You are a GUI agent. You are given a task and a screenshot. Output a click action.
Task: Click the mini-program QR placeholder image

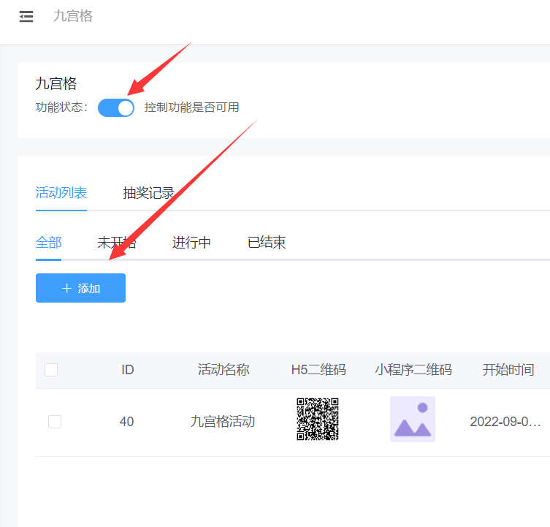coord(413,419)
